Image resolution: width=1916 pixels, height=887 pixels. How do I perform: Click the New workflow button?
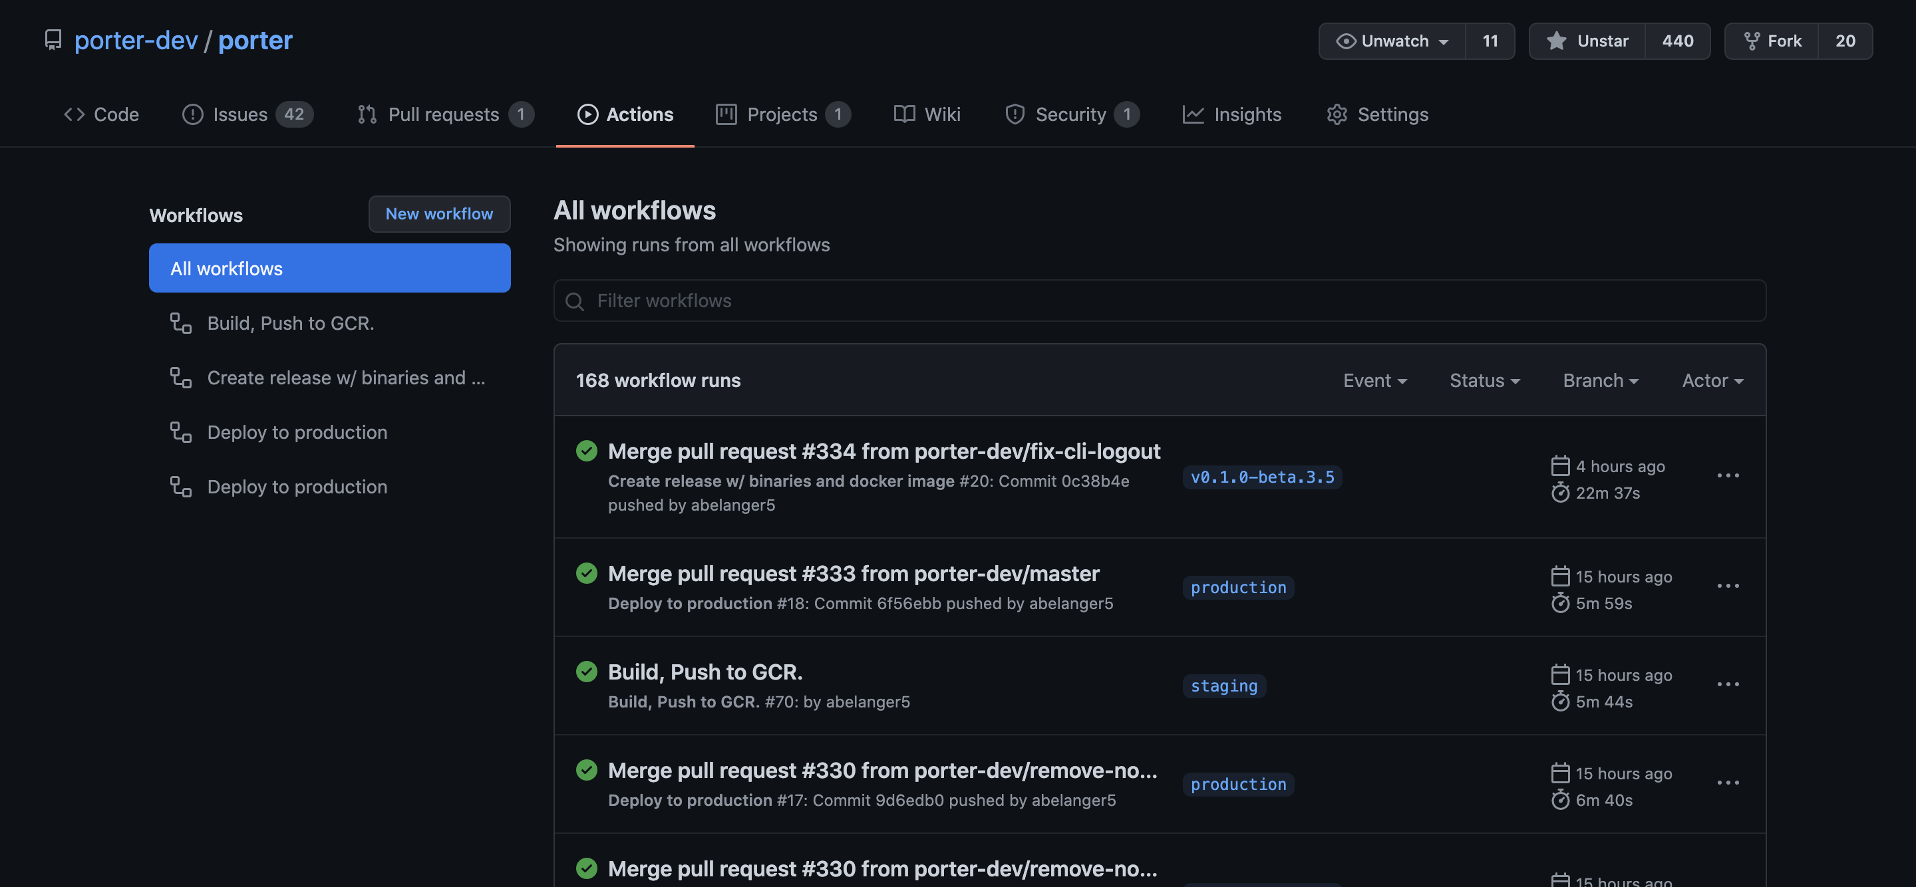click(439, 214)
